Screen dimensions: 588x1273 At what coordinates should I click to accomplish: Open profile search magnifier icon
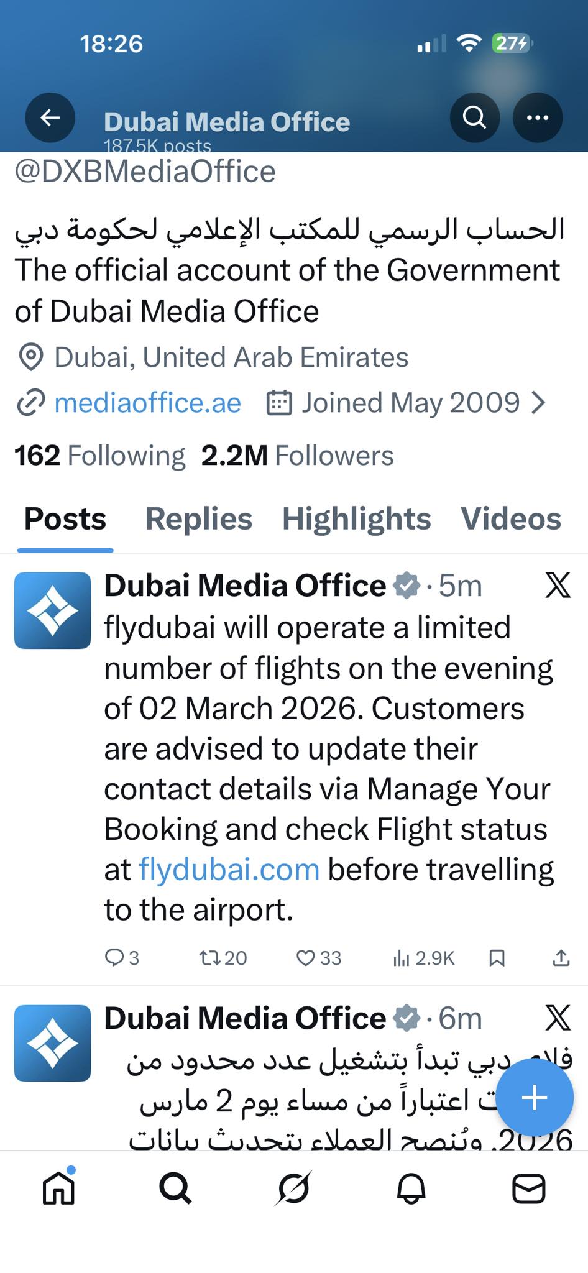pos(475,117)
